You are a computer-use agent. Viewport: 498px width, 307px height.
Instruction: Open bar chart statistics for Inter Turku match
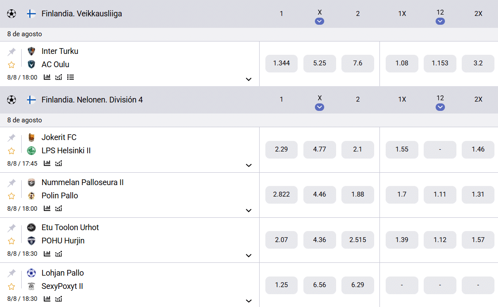(x=47, y=77)
